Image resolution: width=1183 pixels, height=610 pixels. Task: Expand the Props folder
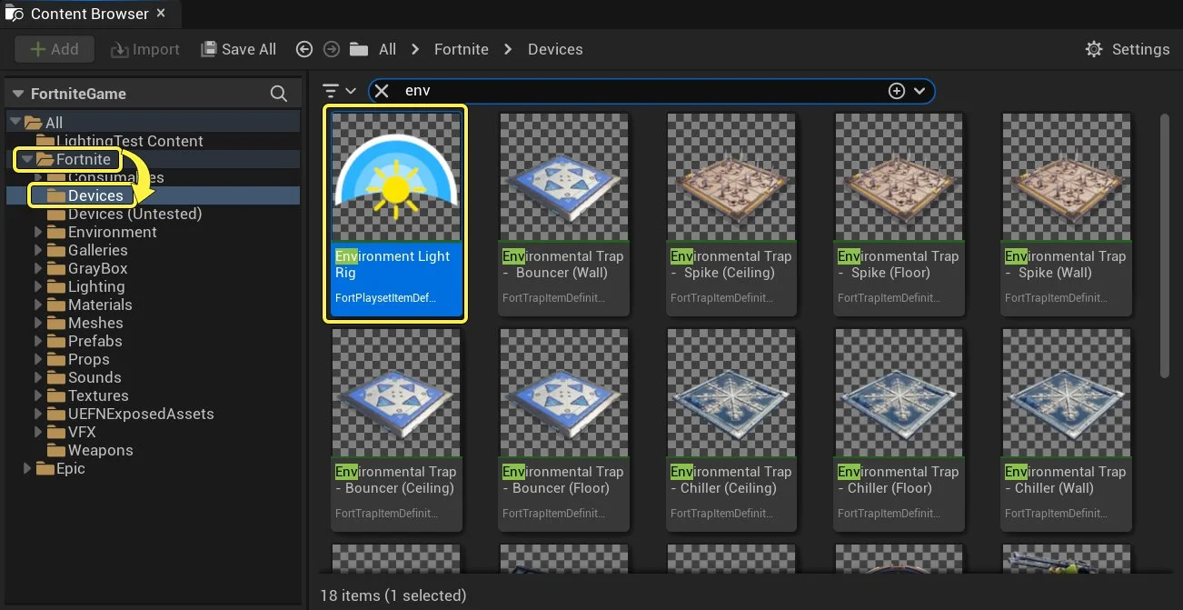38,359
